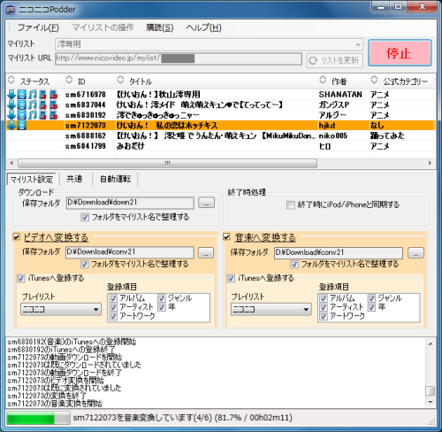The width and height of the screenshot is (442, 432).
Task: Click iTunes video registration icon for sm6716978
Action: coord(43,95)
